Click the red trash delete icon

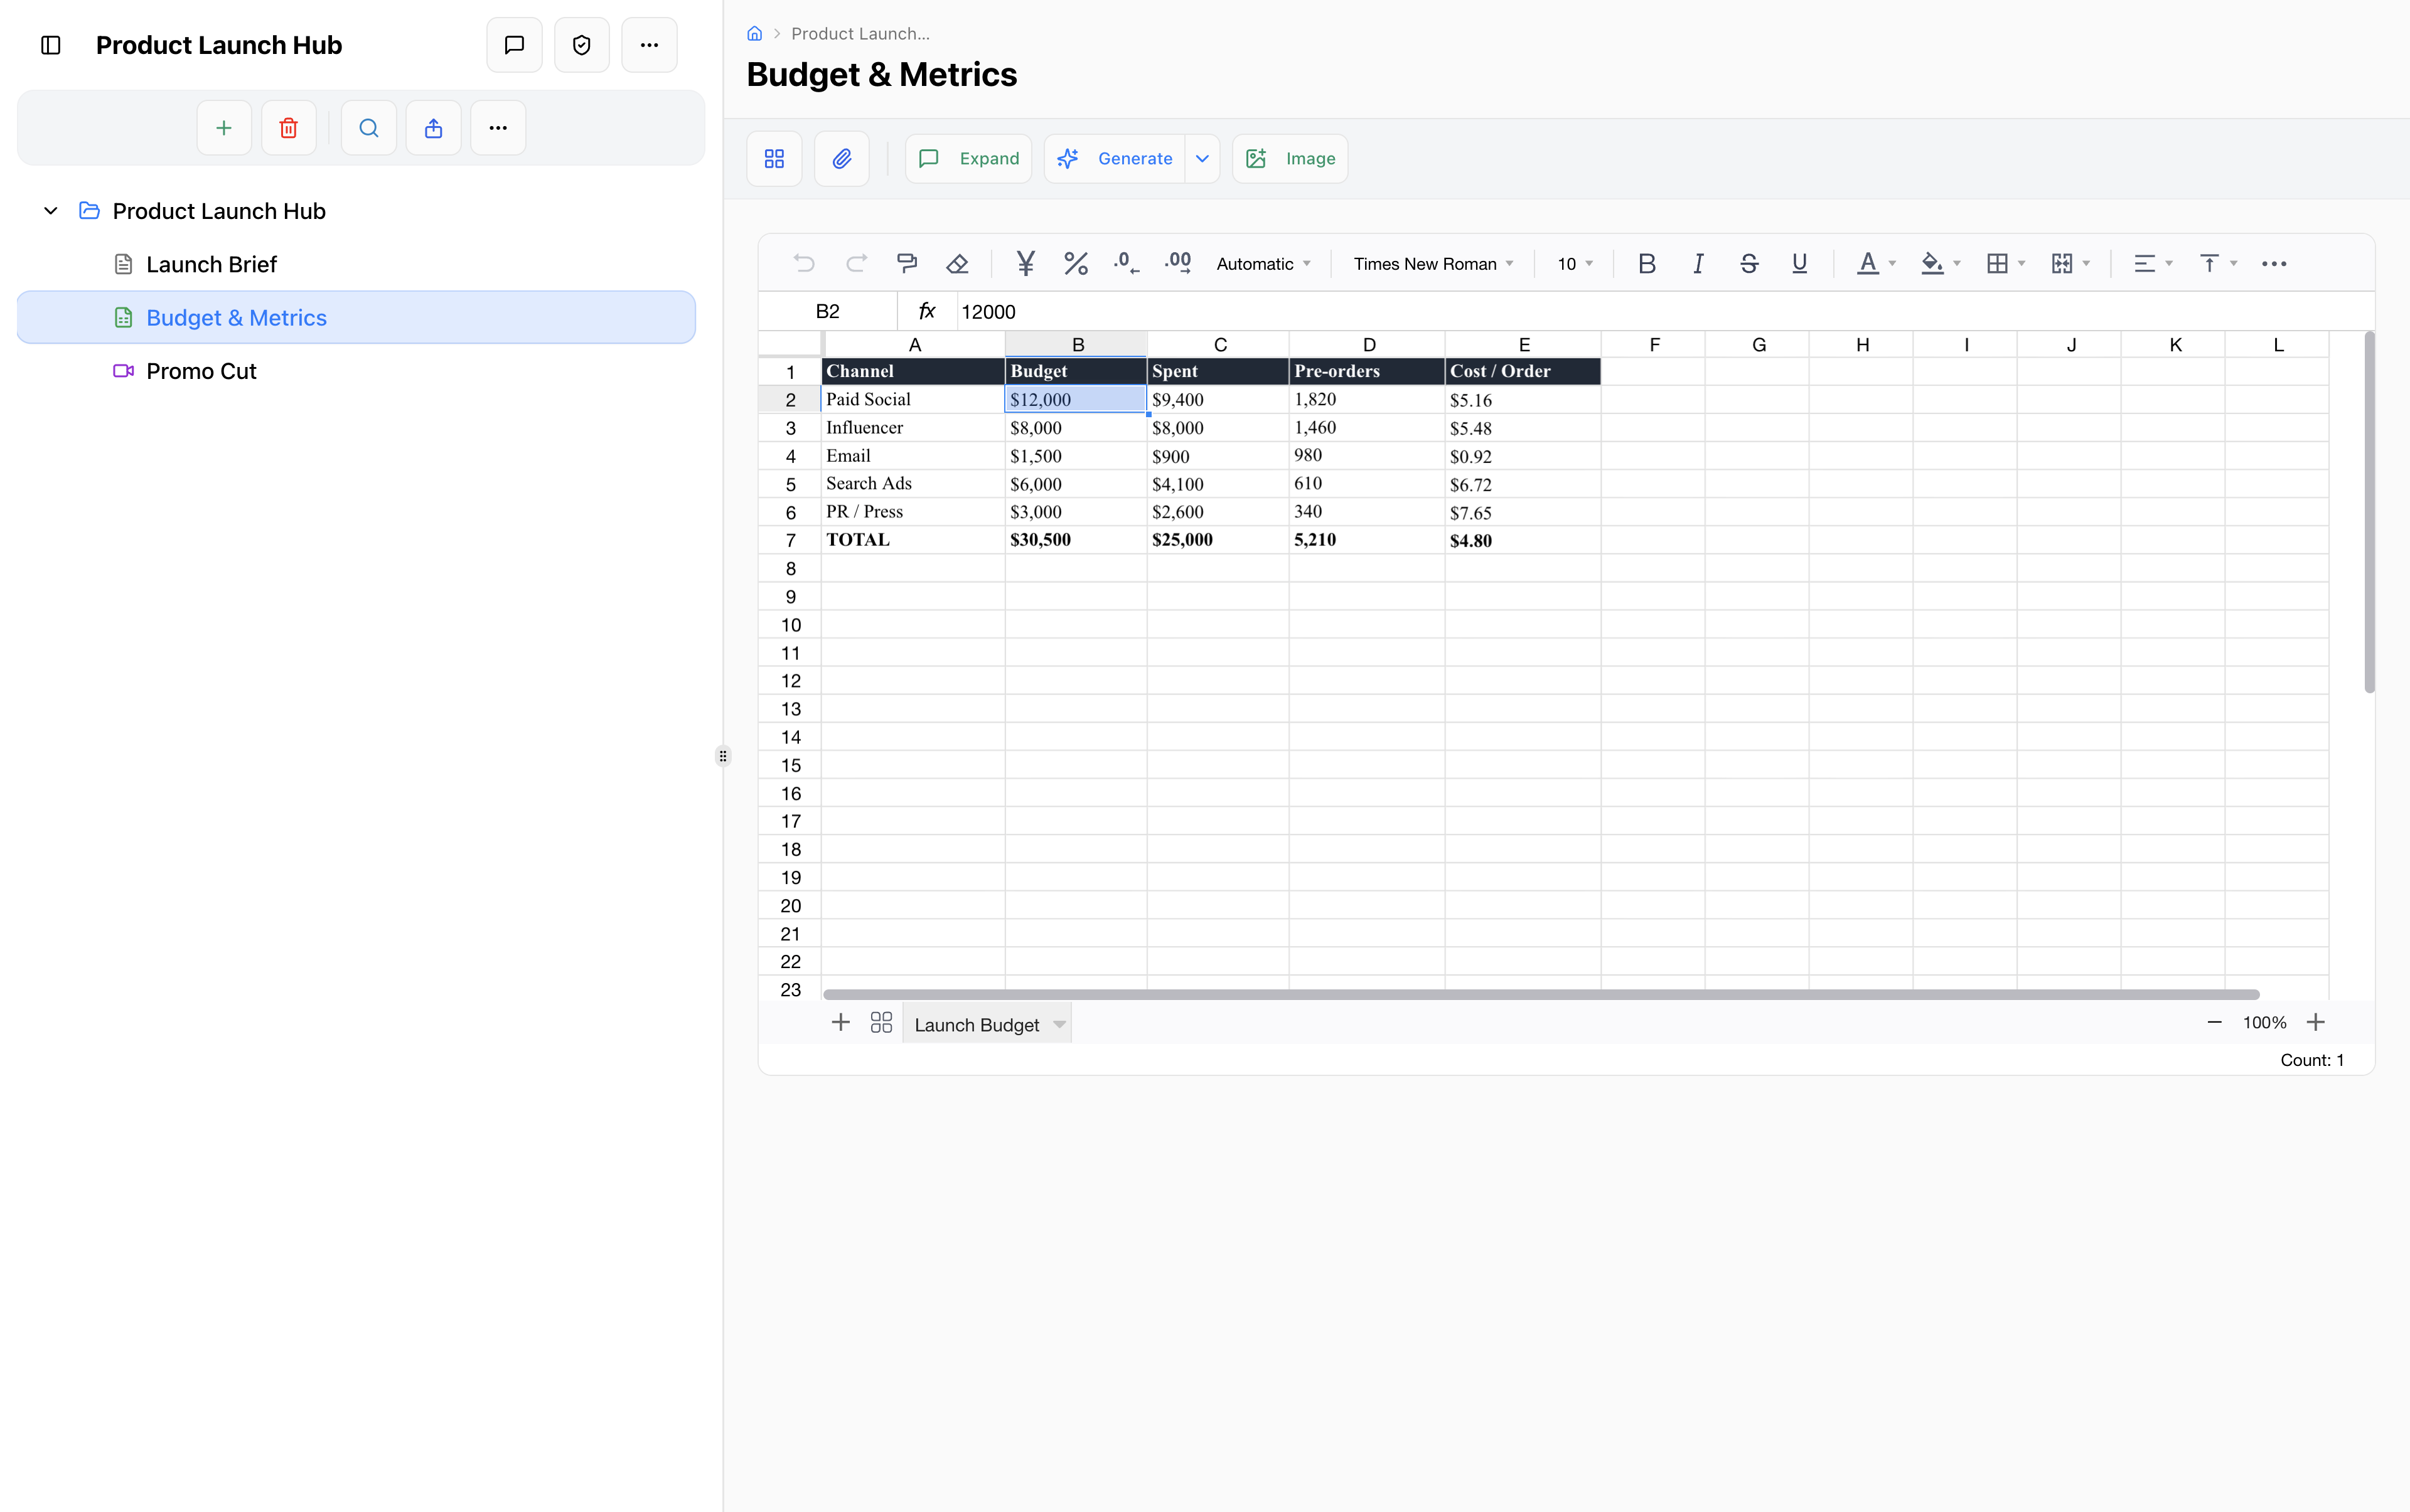coord(289,128)
